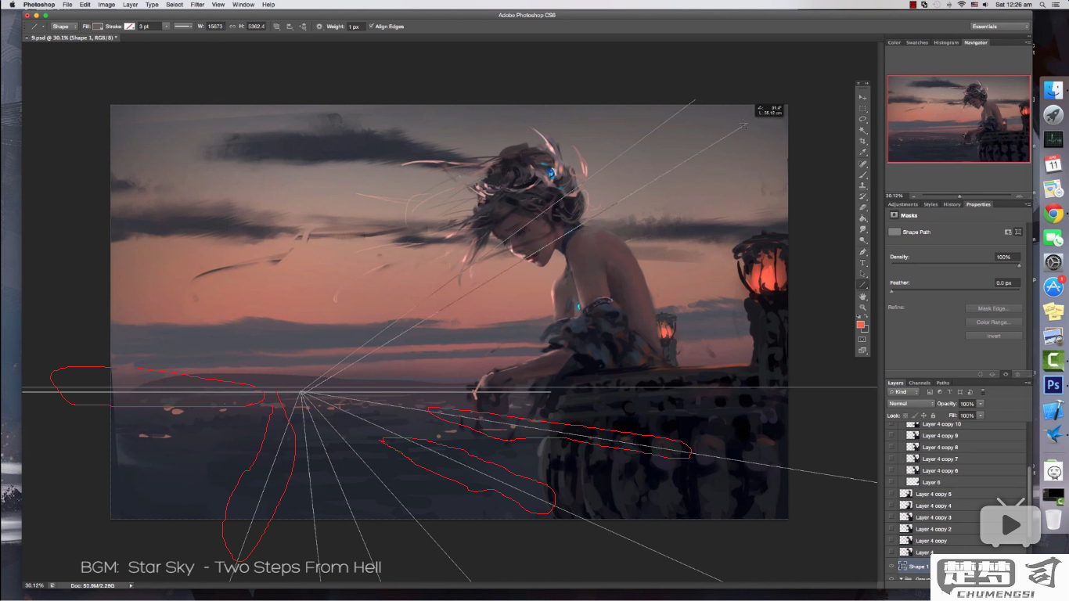Viewport: 1069px width, 601px height.
Task: Select the Hand tool
Action: 863,298
